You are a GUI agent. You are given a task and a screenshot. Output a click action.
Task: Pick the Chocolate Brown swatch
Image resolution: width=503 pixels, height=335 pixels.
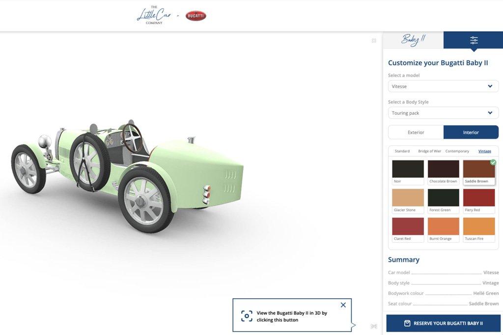pyautogui.click(x=444, y=172)
